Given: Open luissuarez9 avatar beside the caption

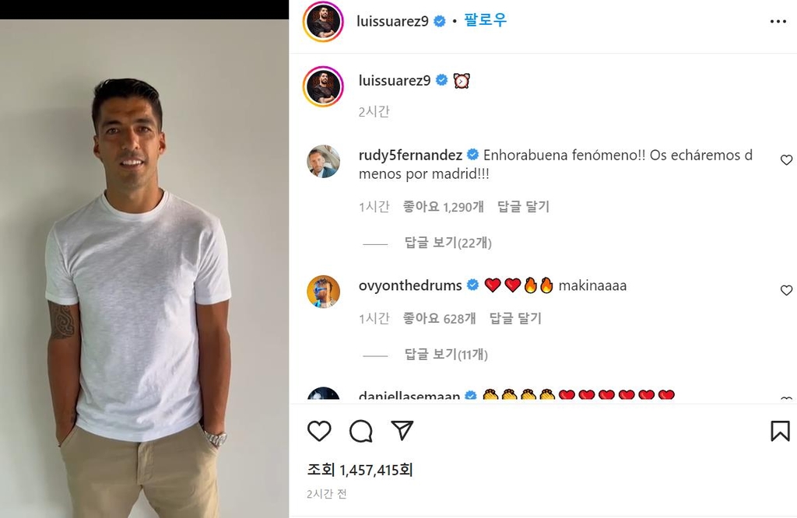Looking at the screenshot, I should click(x=323, y=86).
